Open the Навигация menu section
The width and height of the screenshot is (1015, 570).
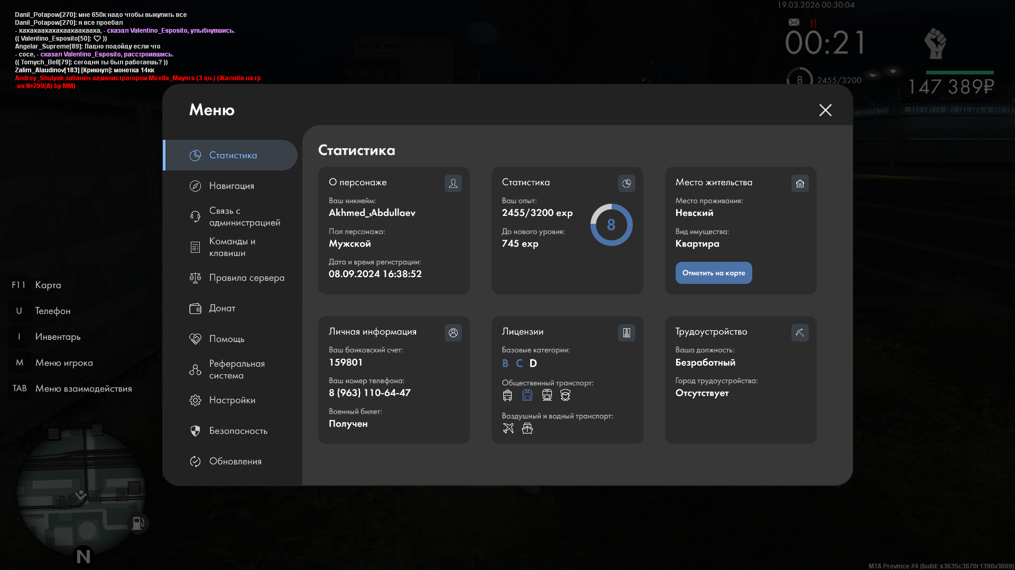231,186
